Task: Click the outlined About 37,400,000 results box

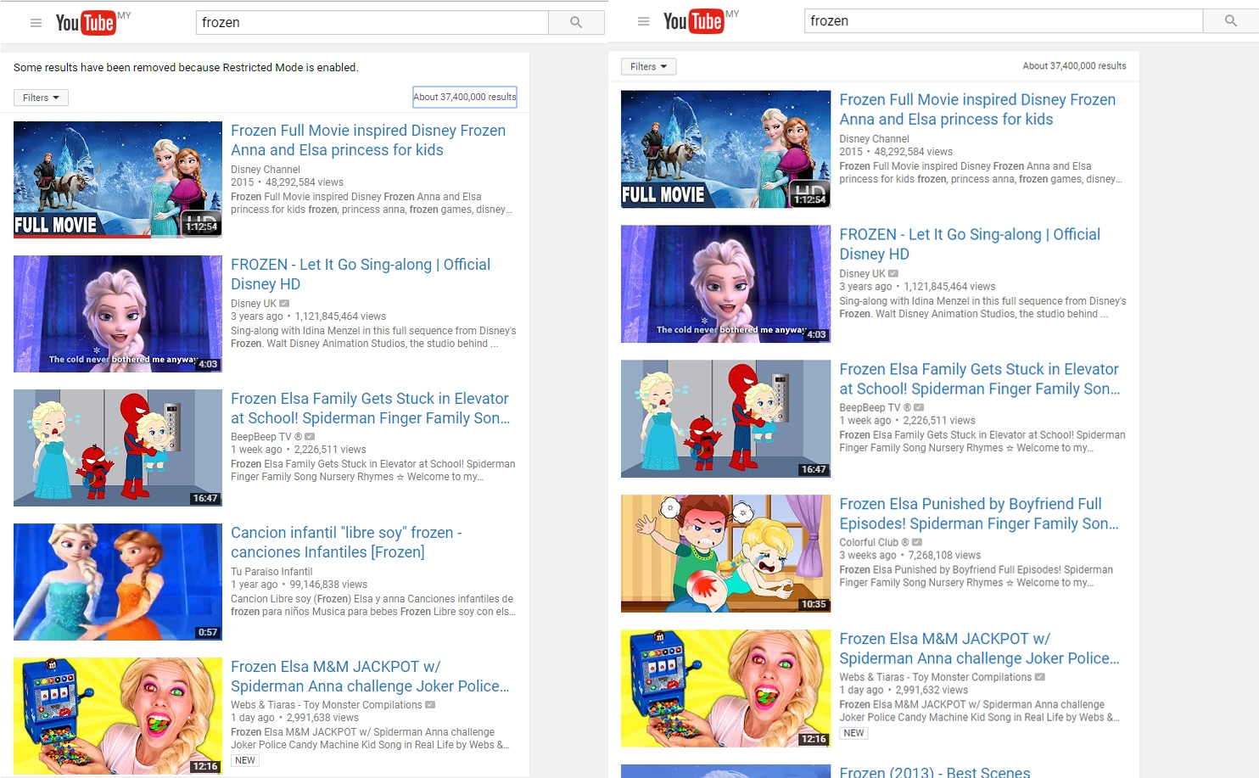Action: click(464, 97)
